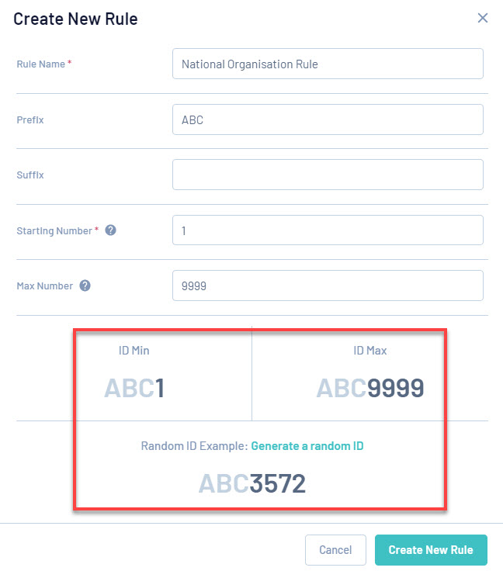The height and width of the screenshot is (571, 503).
Task: Click the Rule Name input field
Action: [x=328, y=64]
